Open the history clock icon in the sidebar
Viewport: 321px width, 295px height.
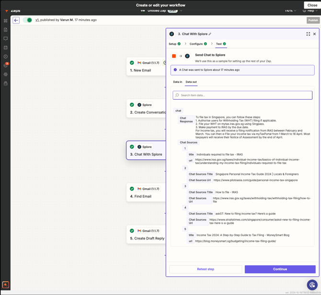(6, 57)
